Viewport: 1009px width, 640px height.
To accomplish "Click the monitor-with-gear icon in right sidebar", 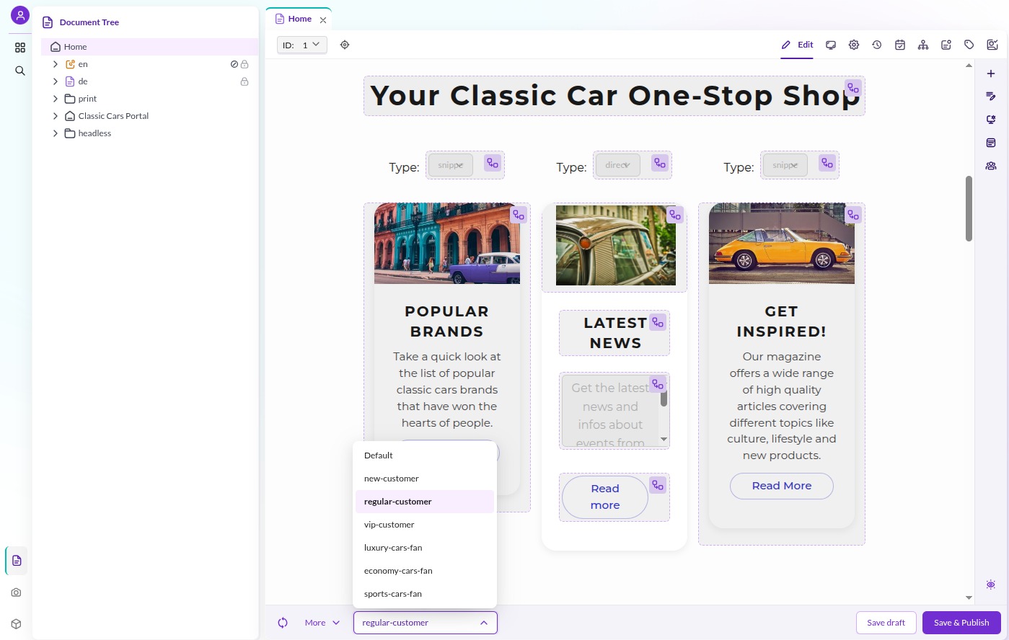I will 991,120.
